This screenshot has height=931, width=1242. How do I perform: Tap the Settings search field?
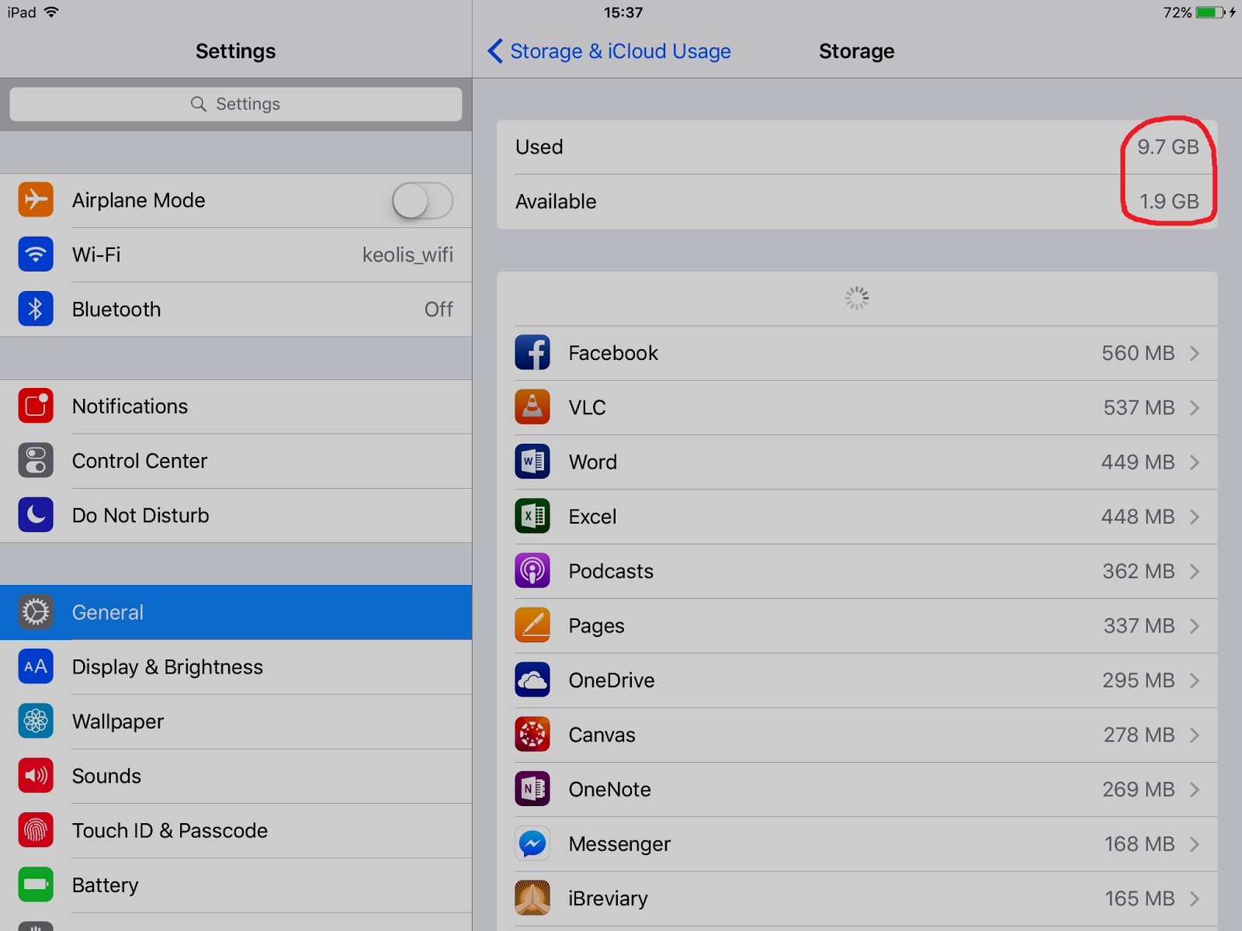(236, 104)
